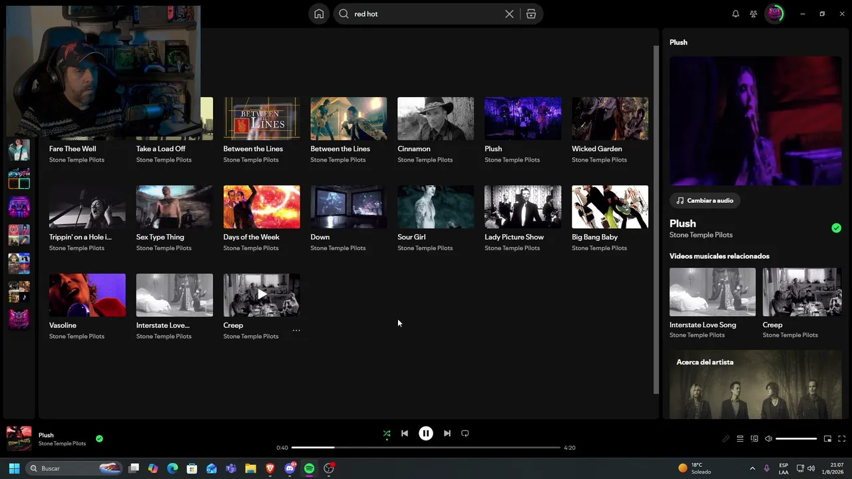This screenshot has height=479, width=852.
Task: Open the 'Lady Picture Show' title
Action: pyautogui.click(x=514, y=237)
